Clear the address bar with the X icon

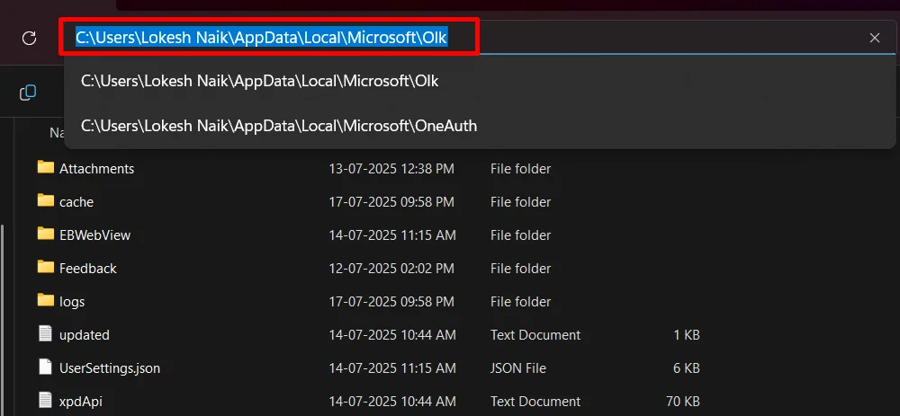tap(874, 38)
